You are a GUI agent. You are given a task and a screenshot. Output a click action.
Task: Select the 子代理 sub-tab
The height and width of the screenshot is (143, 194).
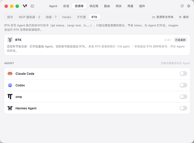(x=81, y=17)
